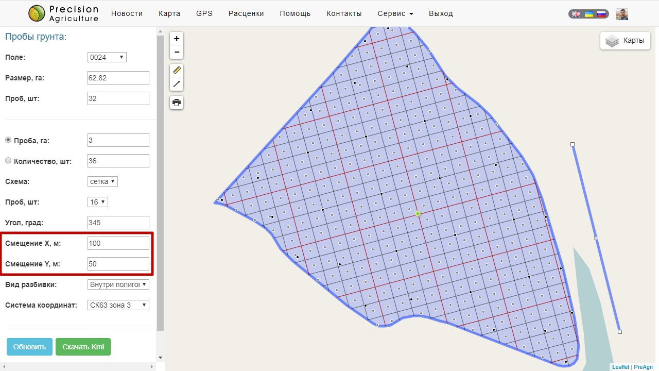Screen dimensions: 659x371
Task: Select the Количество, шт radio option
Action: tap(8, 161)
